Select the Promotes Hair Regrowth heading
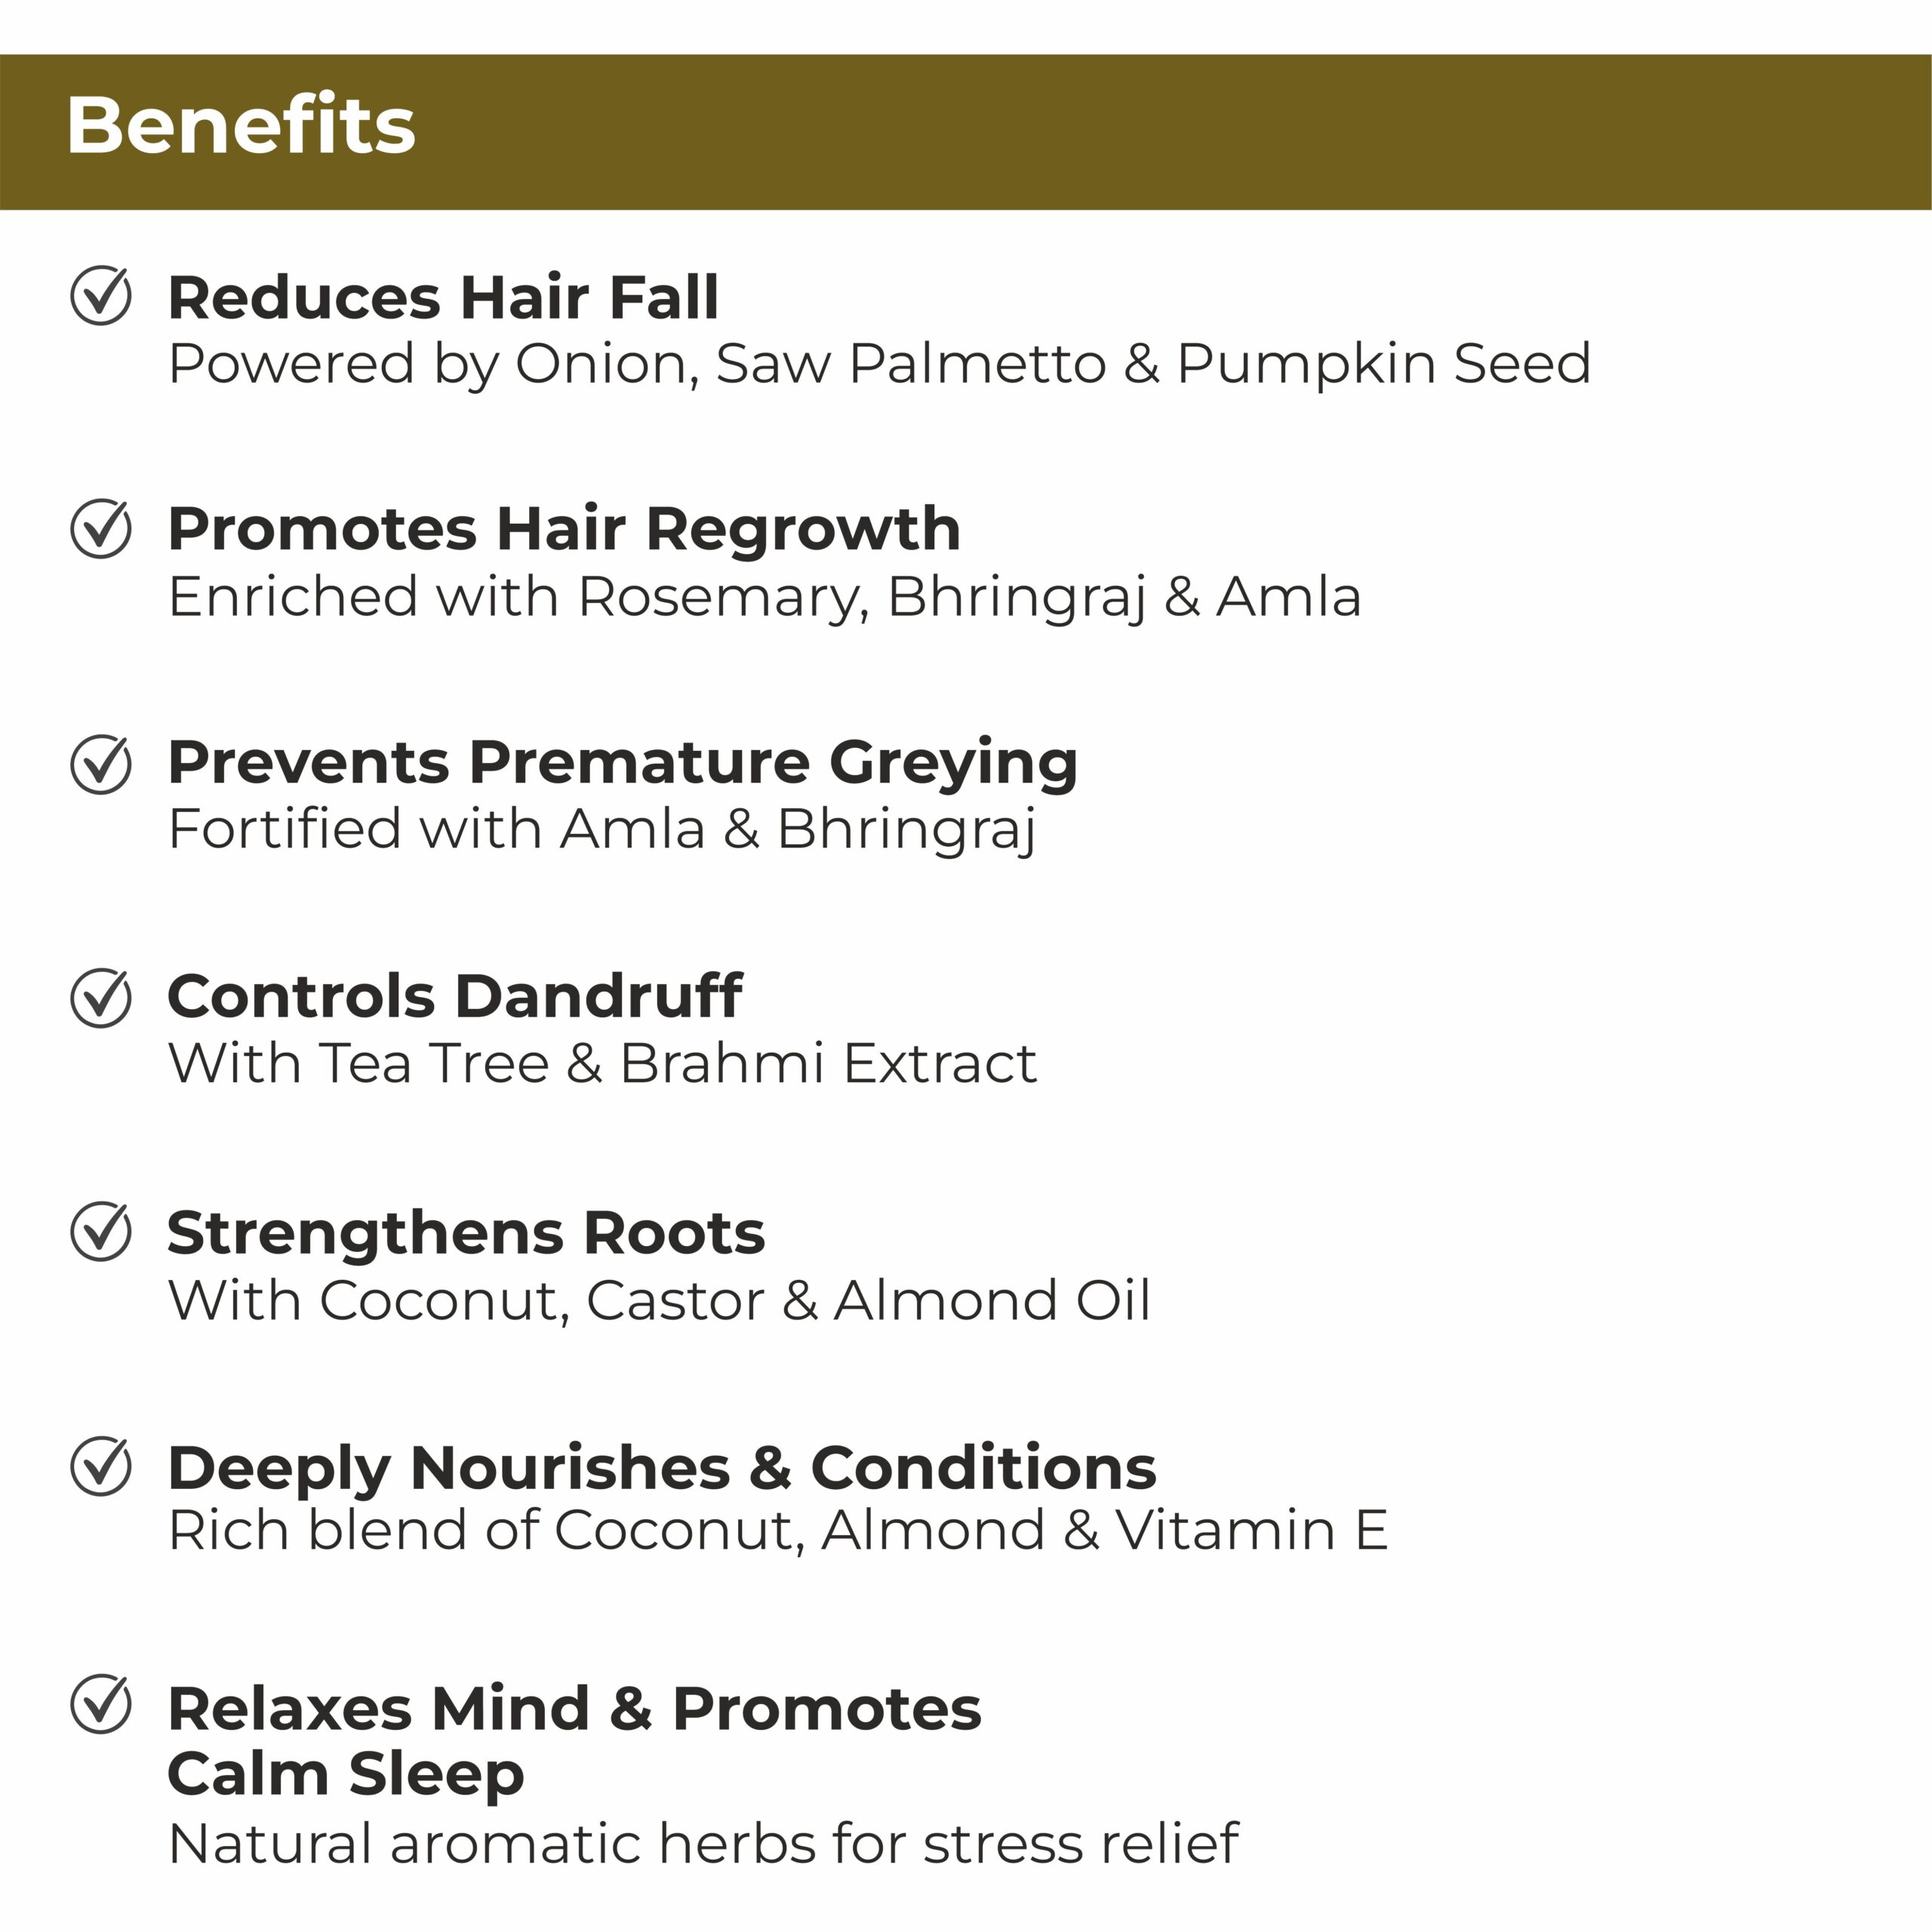 [x=564, y=529]
